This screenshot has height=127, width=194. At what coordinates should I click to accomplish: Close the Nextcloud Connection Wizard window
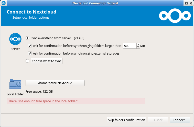click(191, 3)
